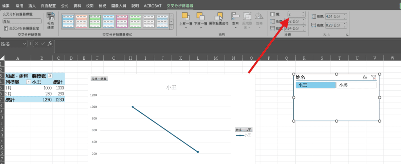
Task: Click the insert function fx icon
Action: 50,44
